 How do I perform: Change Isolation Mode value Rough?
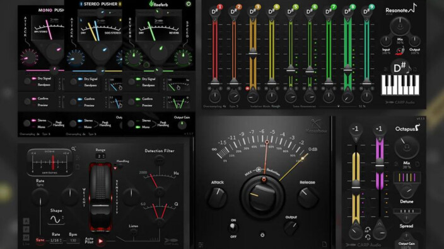tap(276, 106)
